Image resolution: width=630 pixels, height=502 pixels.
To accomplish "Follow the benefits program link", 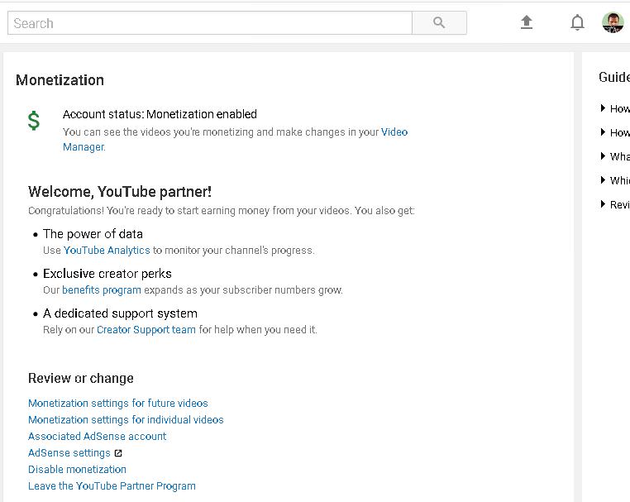I will click(102, 290).
